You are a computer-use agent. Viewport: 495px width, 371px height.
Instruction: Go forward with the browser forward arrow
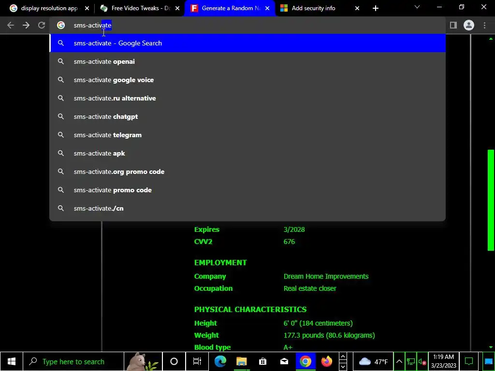coord(26,25)
